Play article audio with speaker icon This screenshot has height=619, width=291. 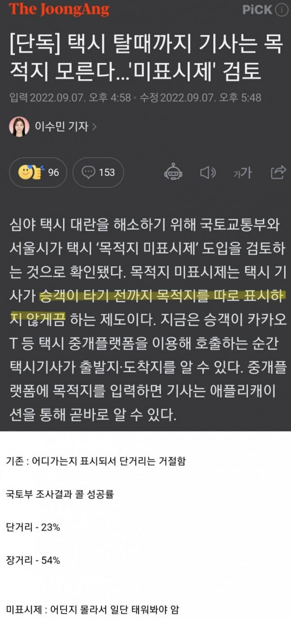(208, 172)
